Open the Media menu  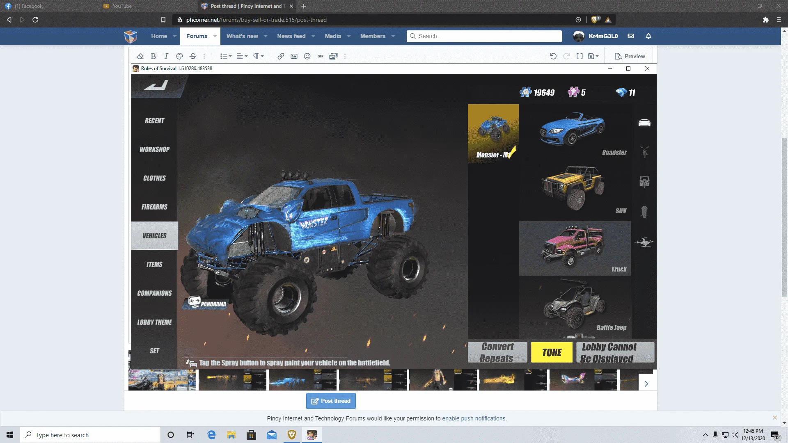tap(333, 36)
